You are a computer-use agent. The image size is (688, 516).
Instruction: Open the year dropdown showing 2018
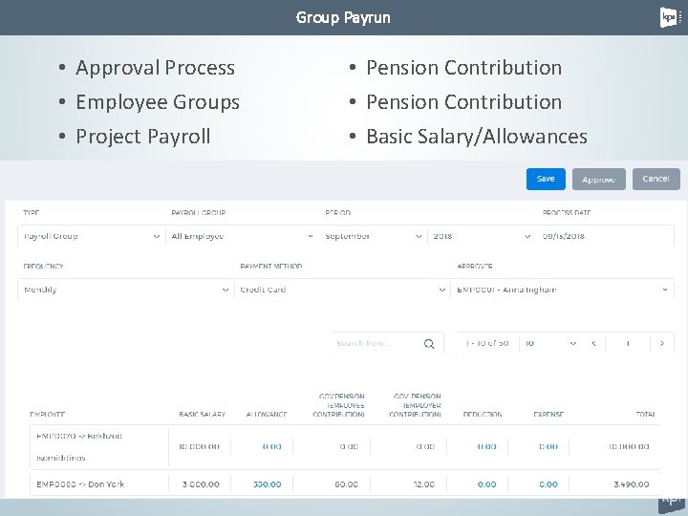point(482,236)
